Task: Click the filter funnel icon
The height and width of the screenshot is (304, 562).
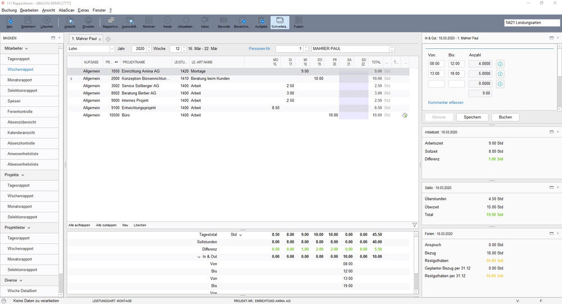Action: pyautogui.click(x=414, y=225)
